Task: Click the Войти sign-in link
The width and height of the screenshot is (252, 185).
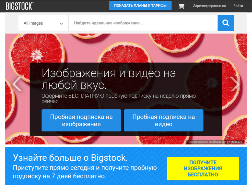Action: [238, 5]
